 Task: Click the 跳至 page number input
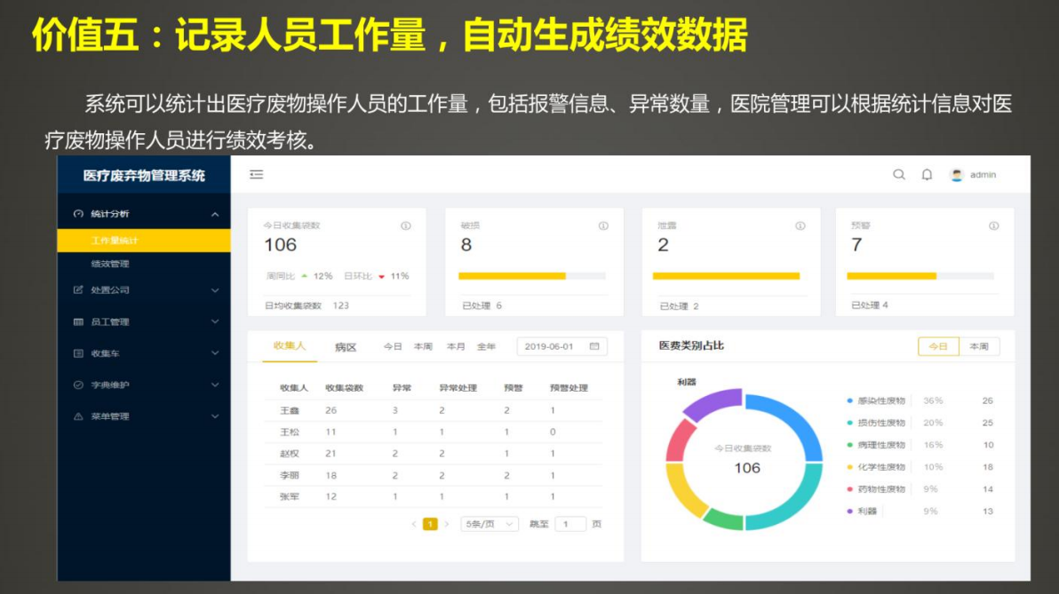(570, 524)
